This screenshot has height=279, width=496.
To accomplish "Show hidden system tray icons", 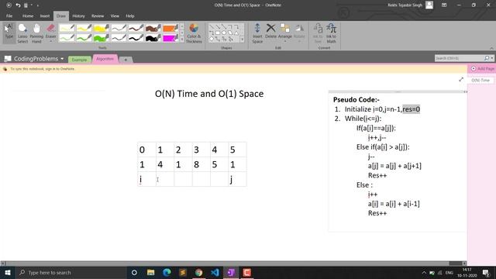I will [424, 272].
